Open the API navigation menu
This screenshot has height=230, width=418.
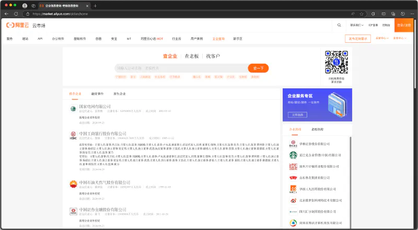40,39
